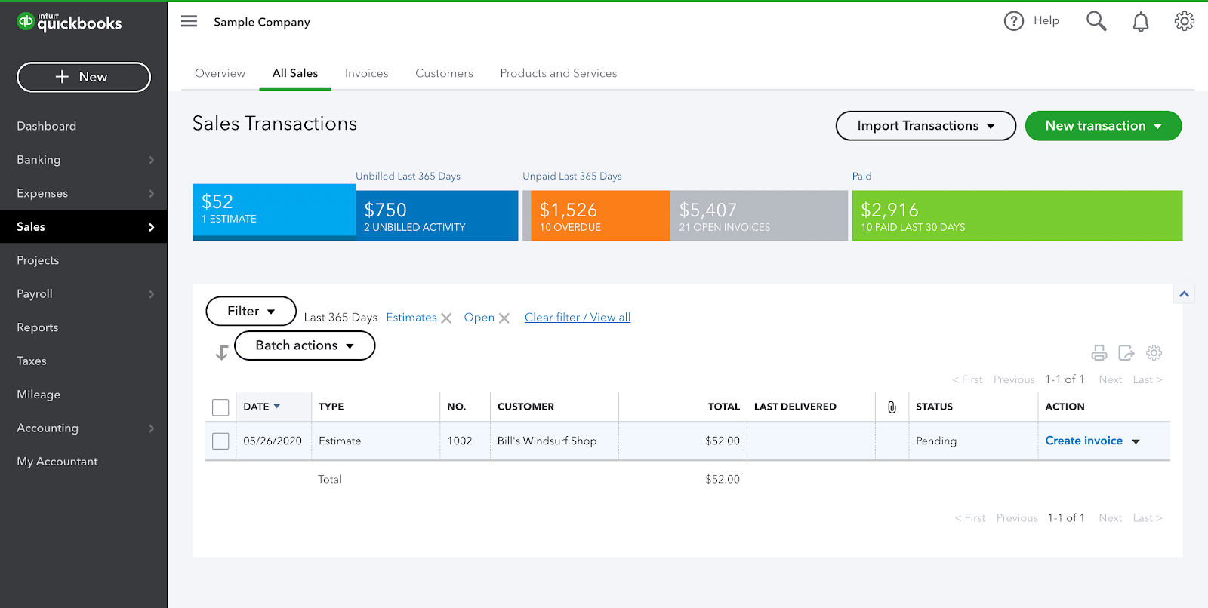Select the $2,916 Paid green bar

[1017, 216]
